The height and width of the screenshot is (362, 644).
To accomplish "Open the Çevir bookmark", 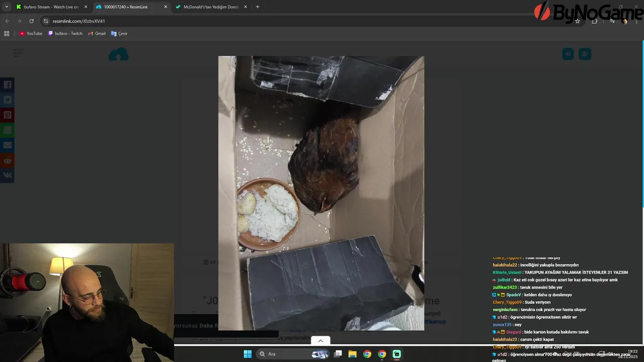I will 119,34.
